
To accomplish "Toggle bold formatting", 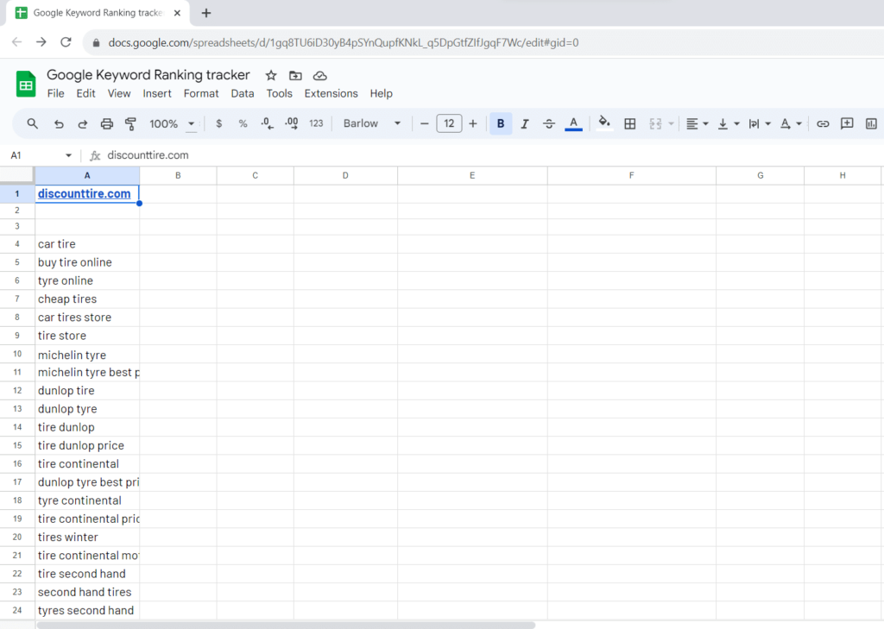I will [501, 123].
